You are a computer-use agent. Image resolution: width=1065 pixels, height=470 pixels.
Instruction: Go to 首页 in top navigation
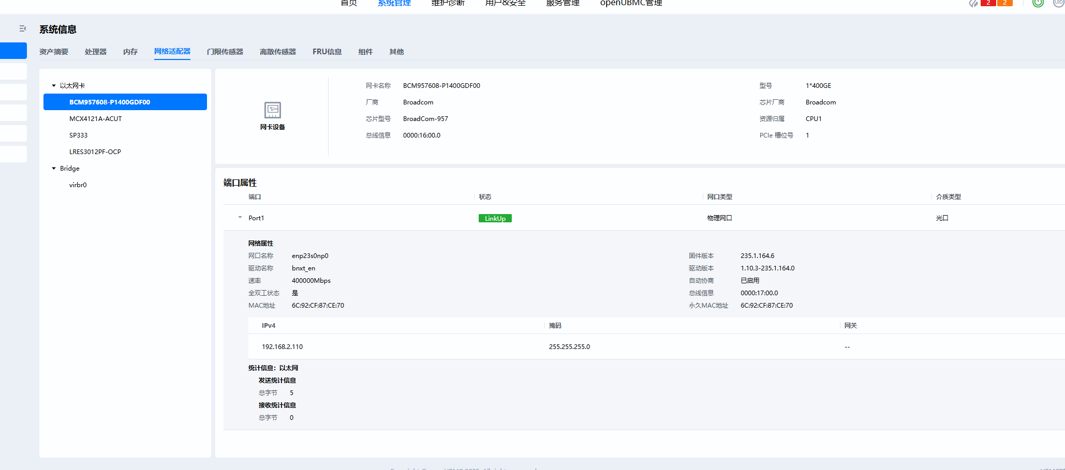[349, 3]
